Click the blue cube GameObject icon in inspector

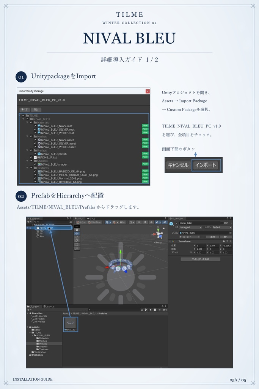(171, 223)
